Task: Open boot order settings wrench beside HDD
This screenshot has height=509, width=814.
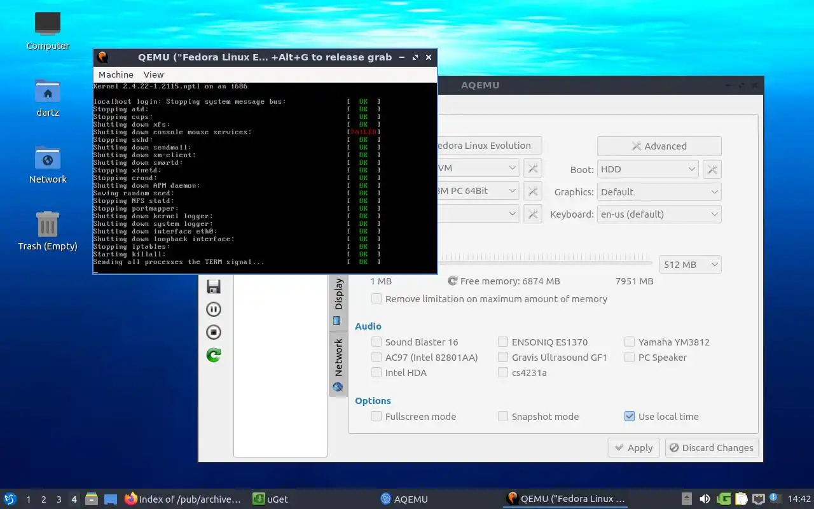Action: [x=712, y=169]
